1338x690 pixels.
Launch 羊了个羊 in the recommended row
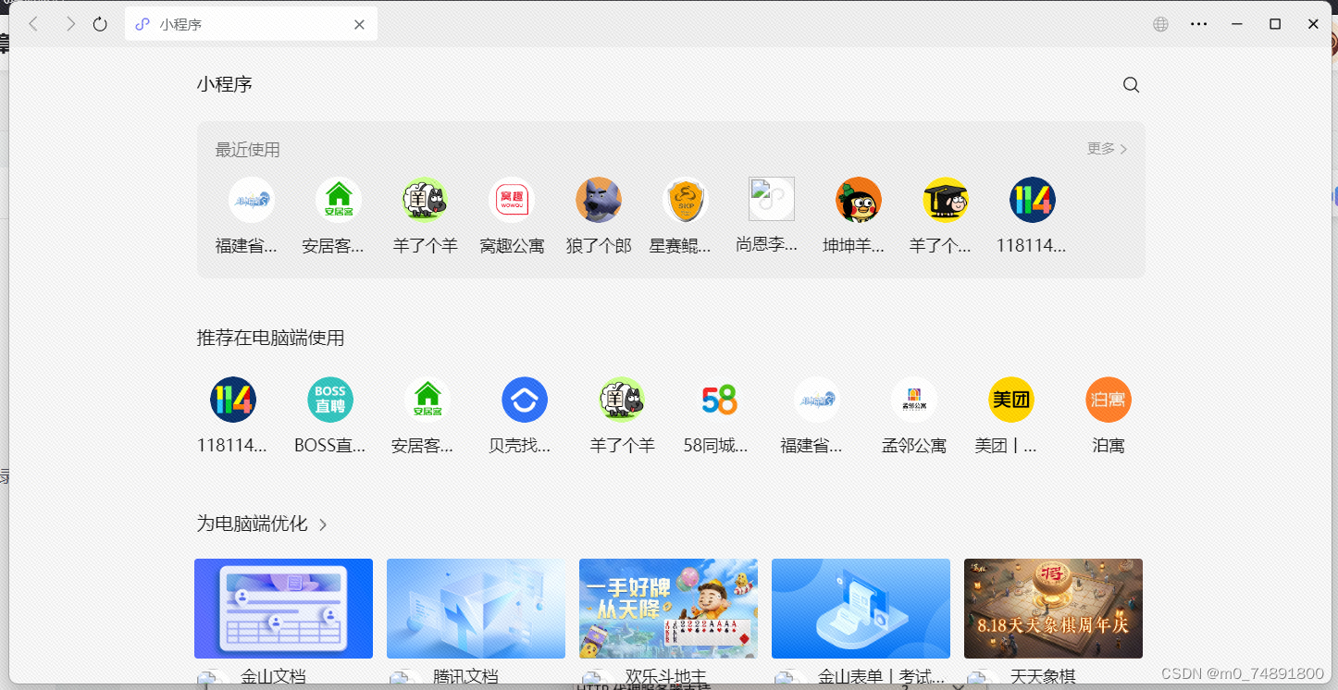pyautogui.click(x=622, y=400)
